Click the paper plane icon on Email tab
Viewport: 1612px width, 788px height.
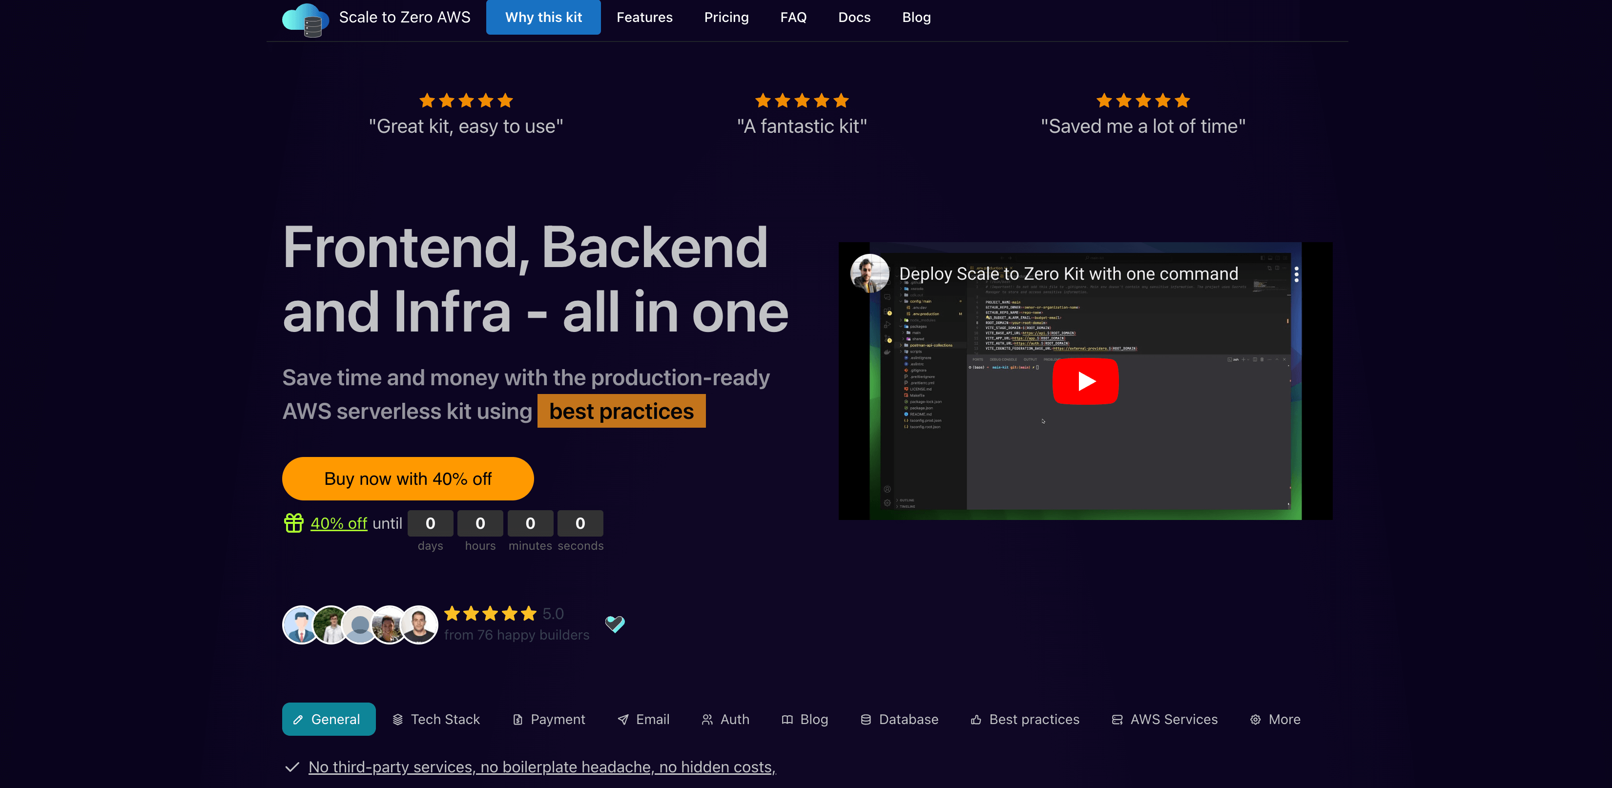[623, 720]
